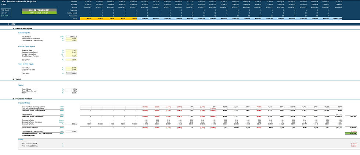Select the Interest Rate input cell
This screenshot has height=155, width=360.
coord(71,68)
